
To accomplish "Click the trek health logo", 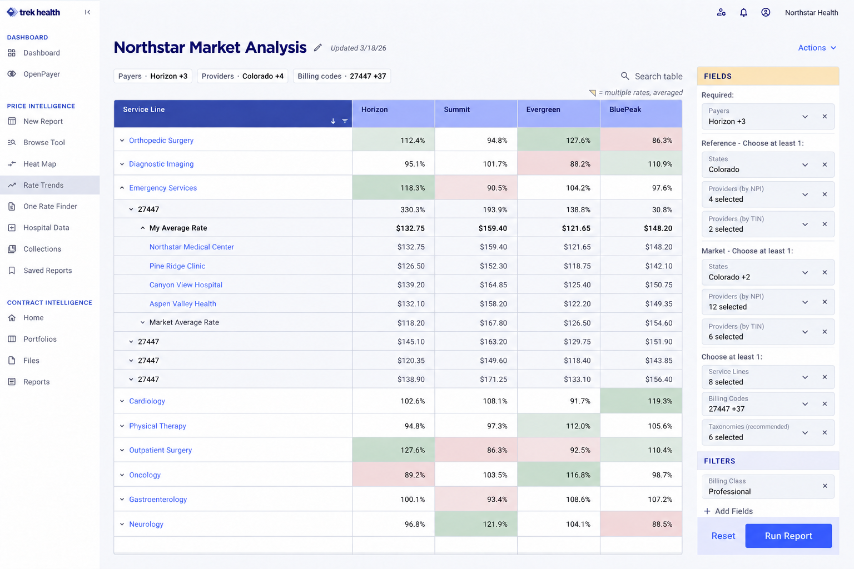I will 33,12.
